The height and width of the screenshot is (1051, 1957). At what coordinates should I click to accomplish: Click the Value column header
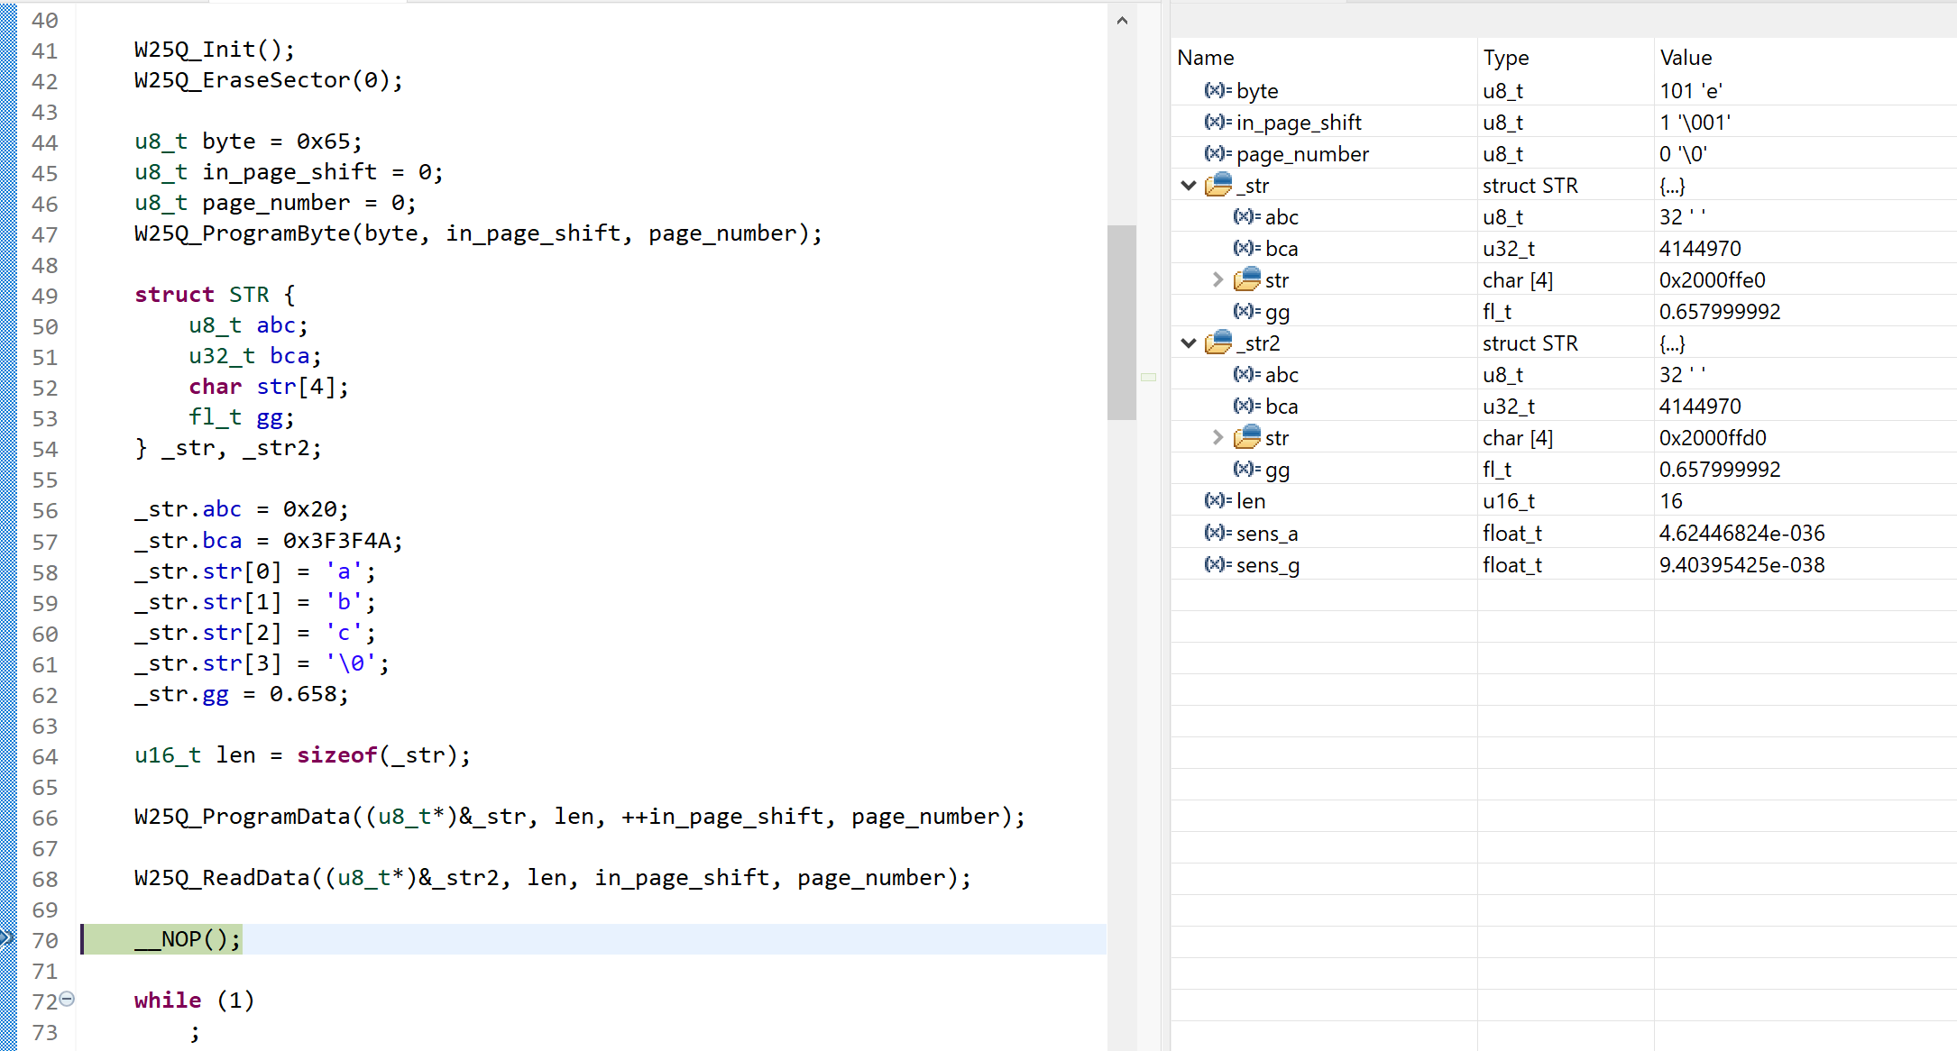(1685, 58)
